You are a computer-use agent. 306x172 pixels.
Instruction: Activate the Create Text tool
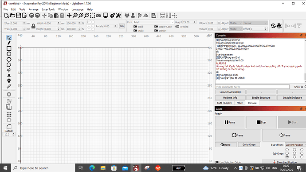pos(9,76)
